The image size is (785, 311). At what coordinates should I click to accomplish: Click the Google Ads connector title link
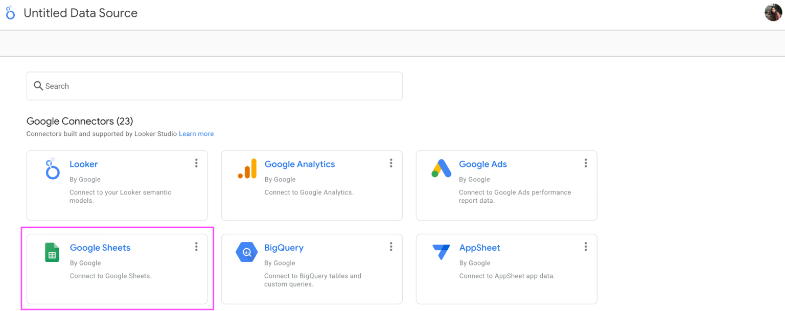tap(482, 164)
